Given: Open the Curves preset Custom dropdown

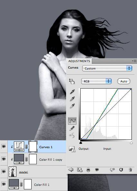Looking at the screenshot, I should (x=107, y=68).
